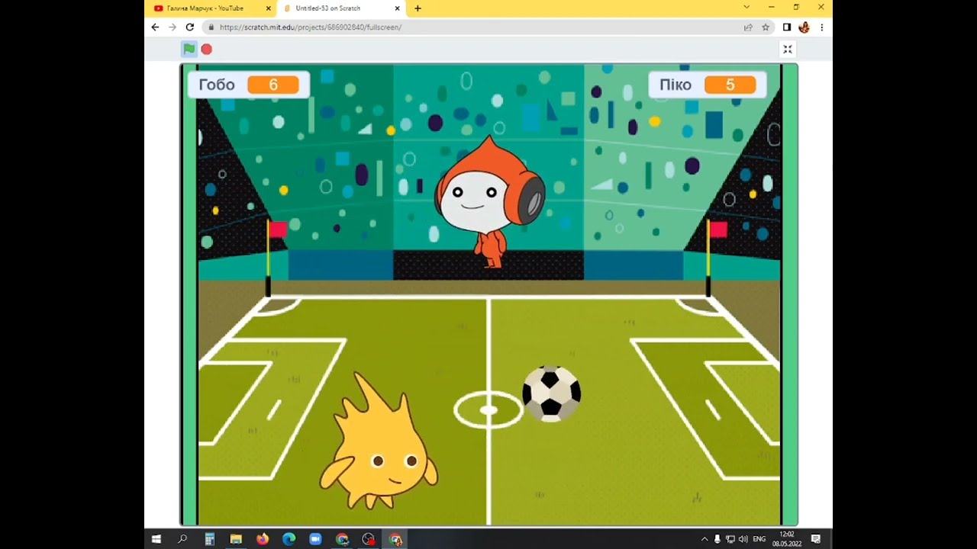Click the soccer ball sprite

551,393
